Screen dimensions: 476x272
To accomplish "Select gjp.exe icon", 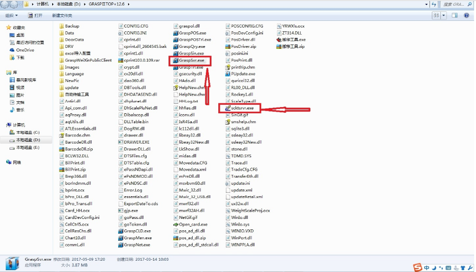I will (121, 211).
